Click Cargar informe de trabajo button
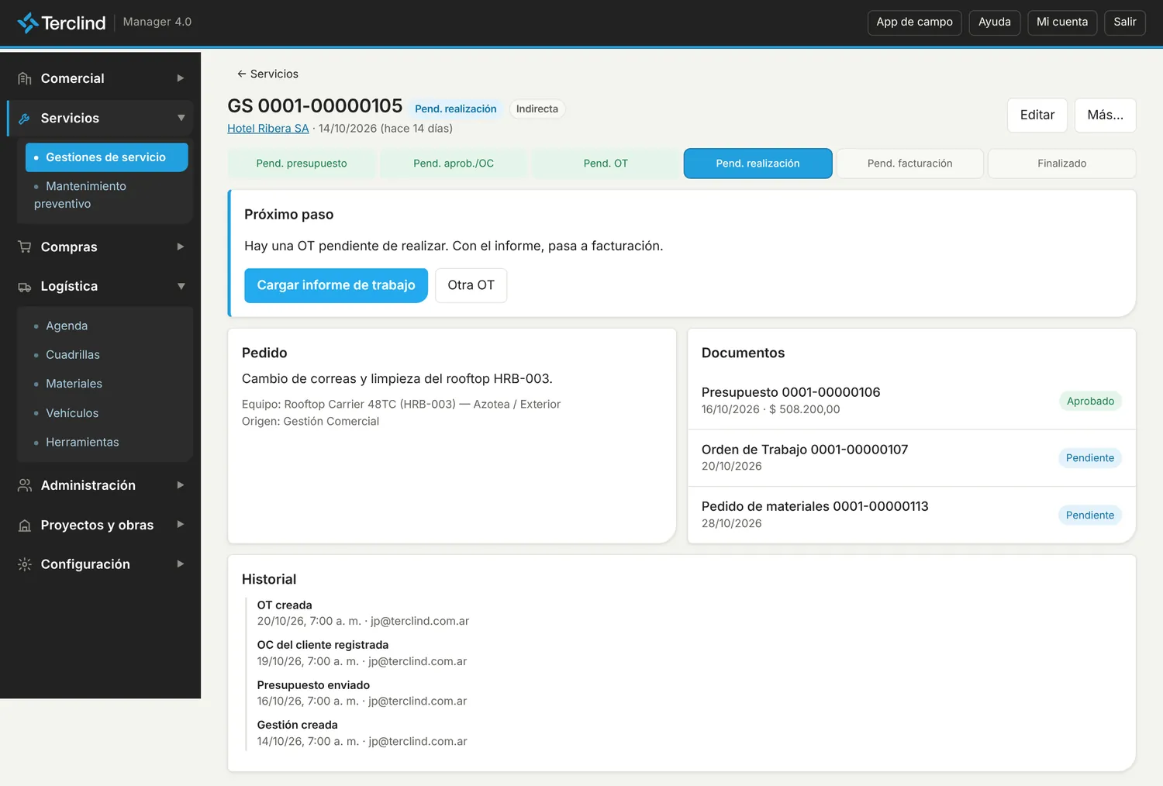 click(336, 285)
